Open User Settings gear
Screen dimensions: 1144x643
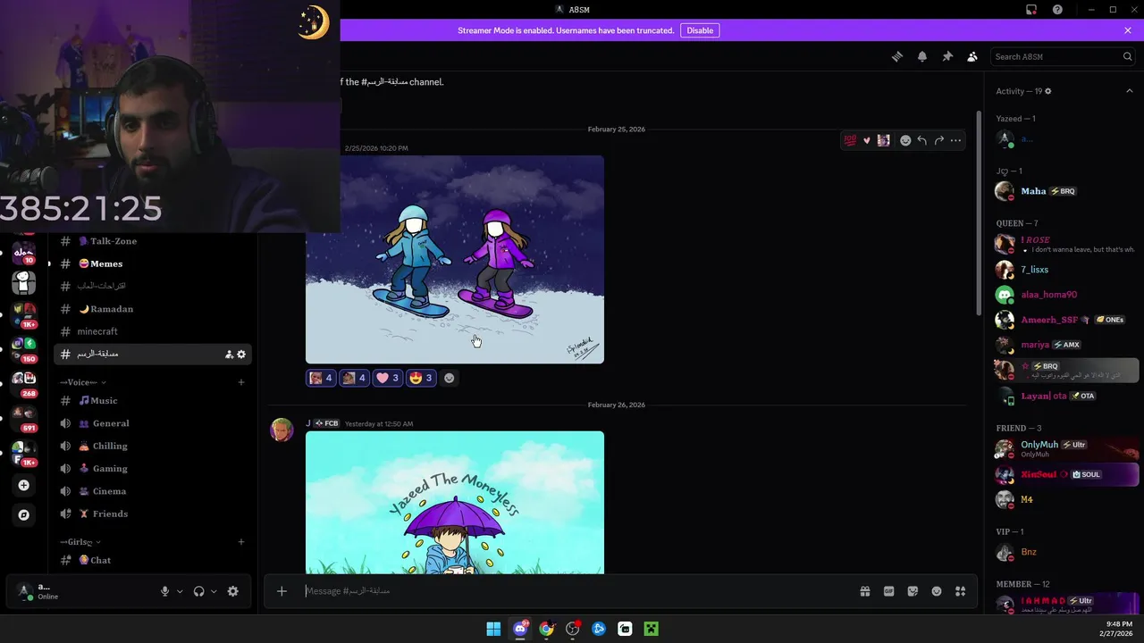233,591
